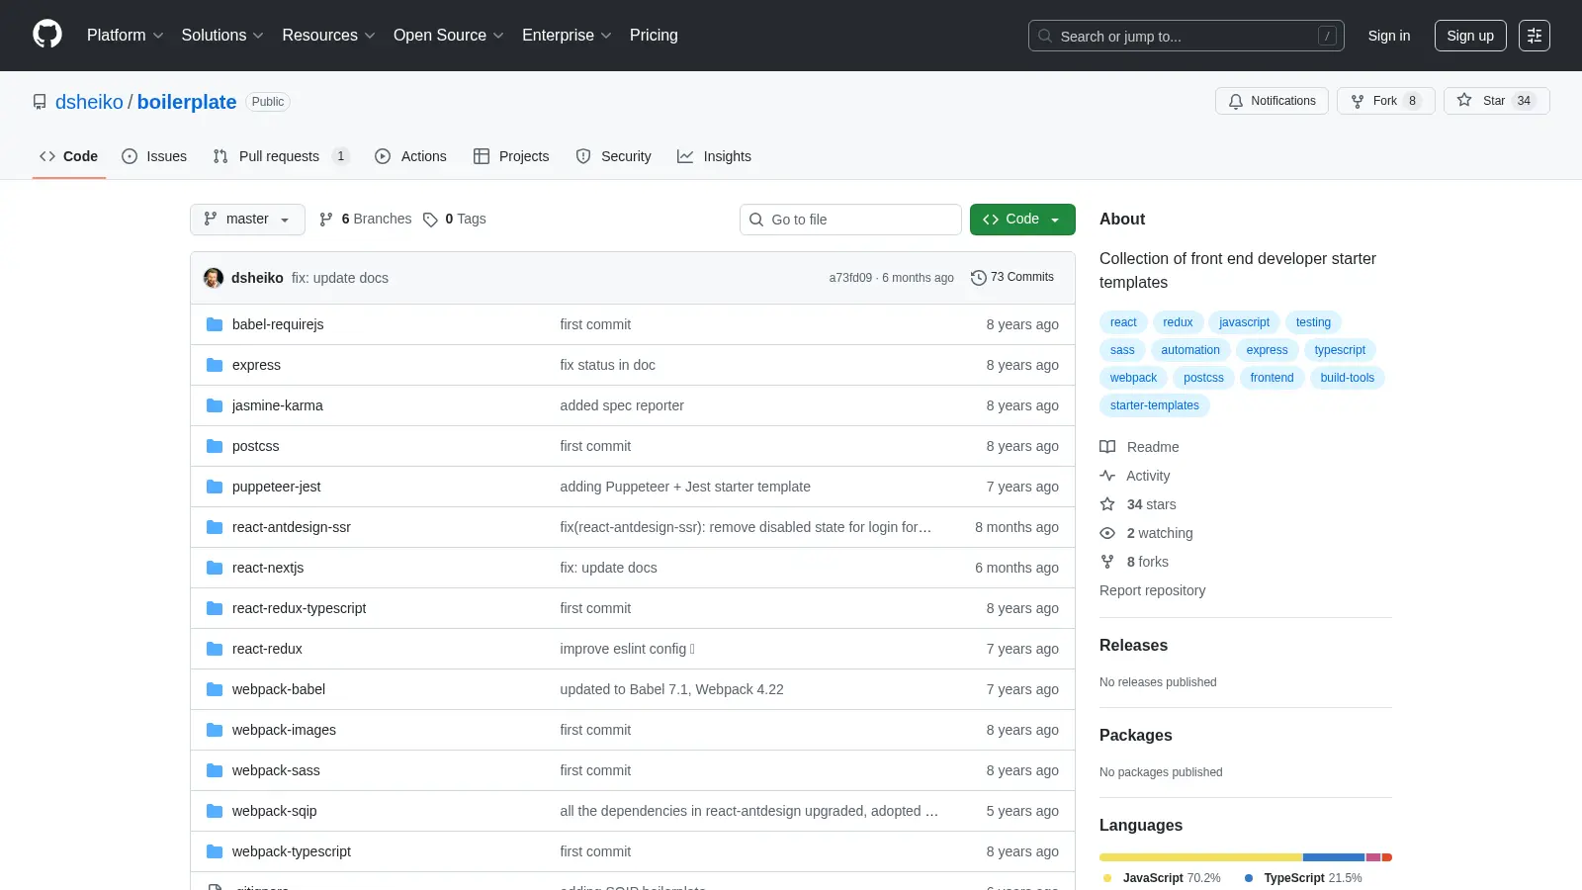Click the star icon beside 34 stars
The width and height of the screenshot is (1582, 890).
click(1107, 504)
